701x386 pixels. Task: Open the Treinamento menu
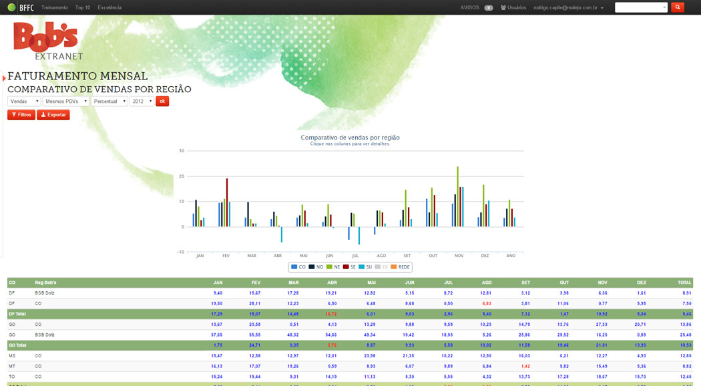click(55, 7)
